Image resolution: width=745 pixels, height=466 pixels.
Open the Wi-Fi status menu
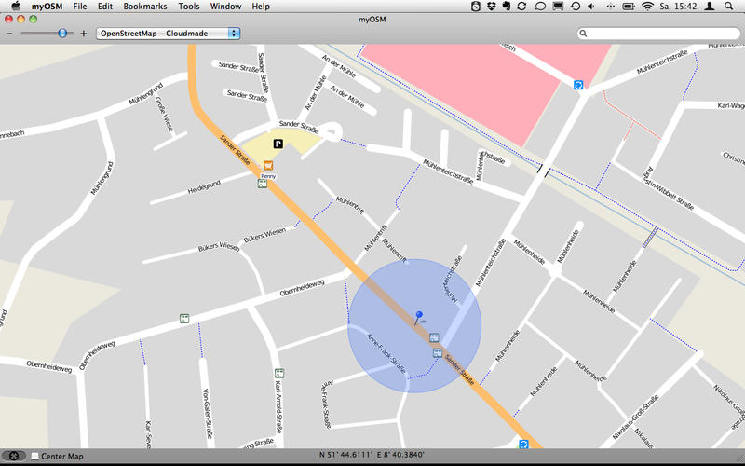click(647, 7)
